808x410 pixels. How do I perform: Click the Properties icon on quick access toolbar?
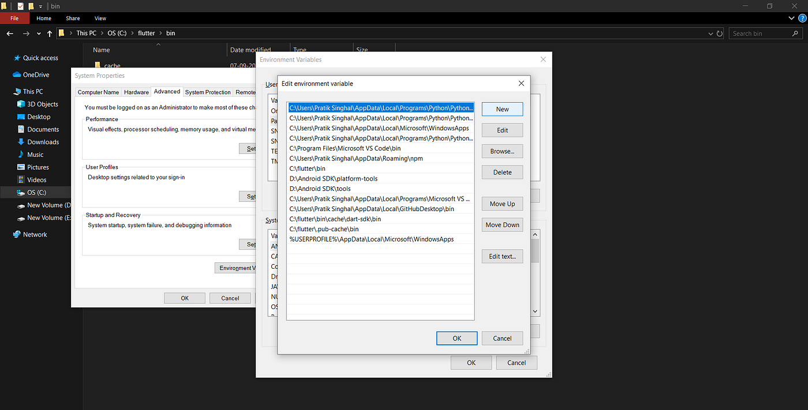20,6
